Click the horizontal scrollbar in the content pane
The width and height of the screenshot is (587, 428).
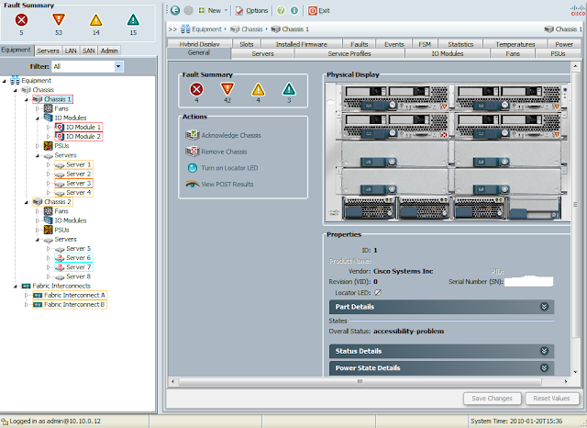coord(360,381)
